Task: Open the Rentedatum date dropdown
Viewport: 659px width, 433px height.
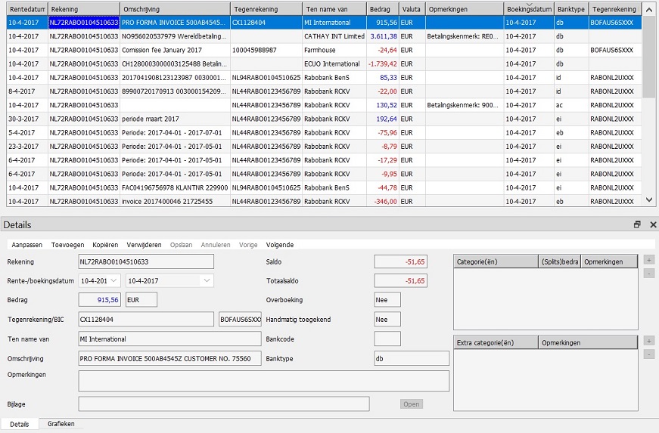Action: pos(114,280)
